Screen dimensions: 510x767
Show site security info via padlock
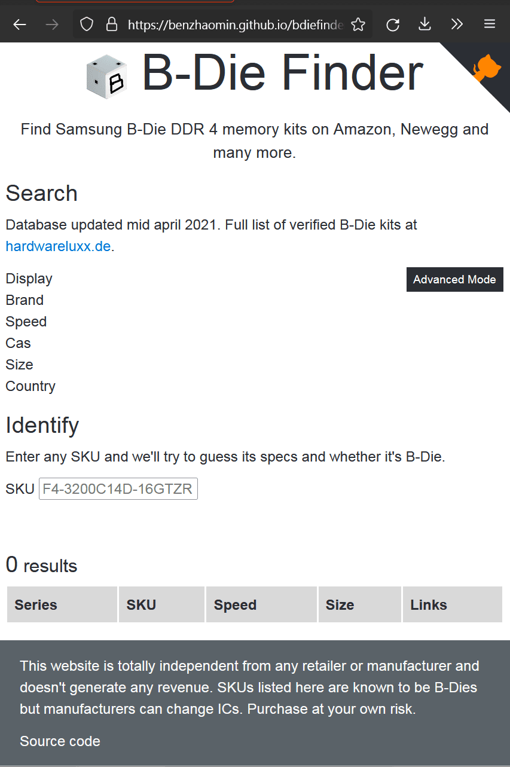pos(111,25)
